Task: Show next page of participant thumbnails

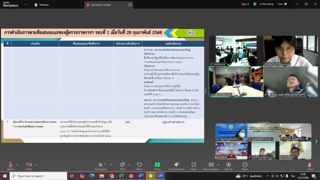Action: coord(316,141)
